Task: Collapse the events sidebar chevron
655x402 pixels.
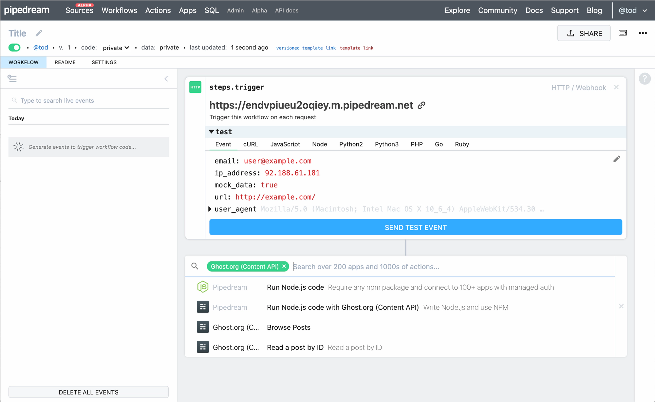Action: [x=166, y=79]
